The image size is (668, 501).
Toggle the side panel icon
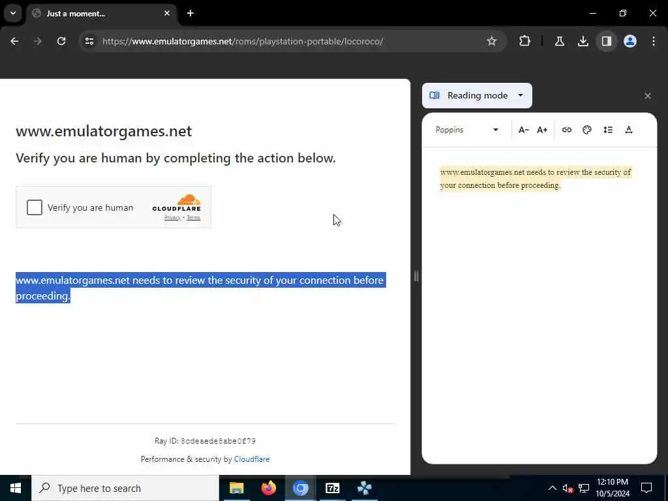[x=606, y=41]
